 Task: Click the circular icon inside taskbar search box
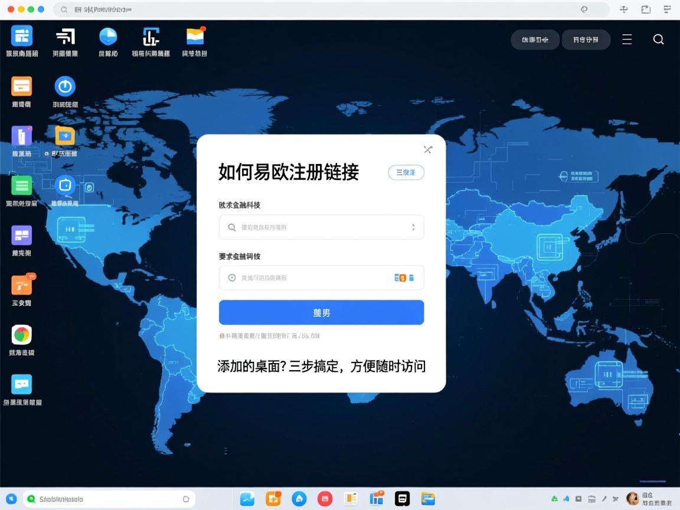pos(186,499)
